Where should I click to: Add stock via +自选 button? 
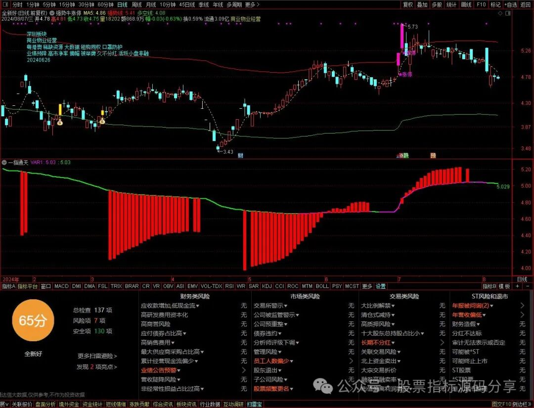click(510, 4)
